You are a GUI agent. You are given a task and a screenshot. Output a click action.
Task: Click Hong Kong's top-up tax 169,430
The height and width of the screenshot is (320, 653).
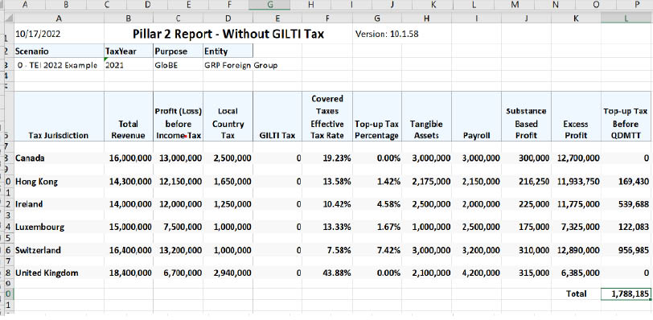click(626, 182)
